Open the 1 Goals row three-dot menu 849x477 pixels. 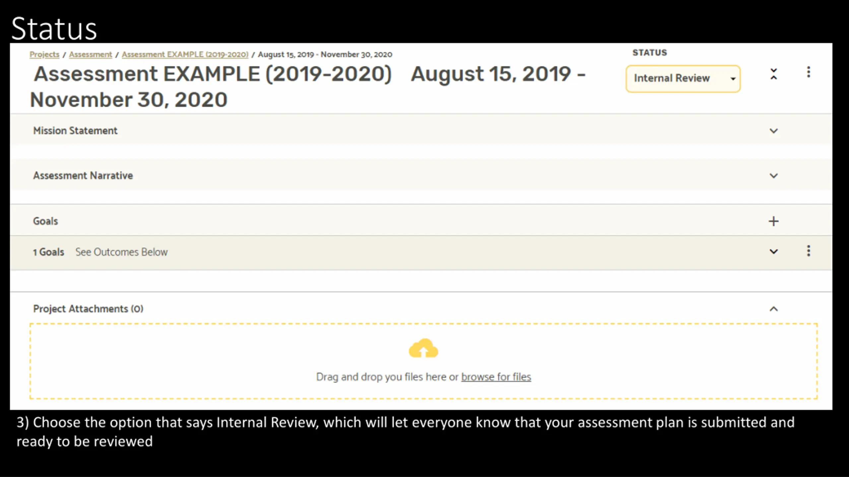point(809,251)
